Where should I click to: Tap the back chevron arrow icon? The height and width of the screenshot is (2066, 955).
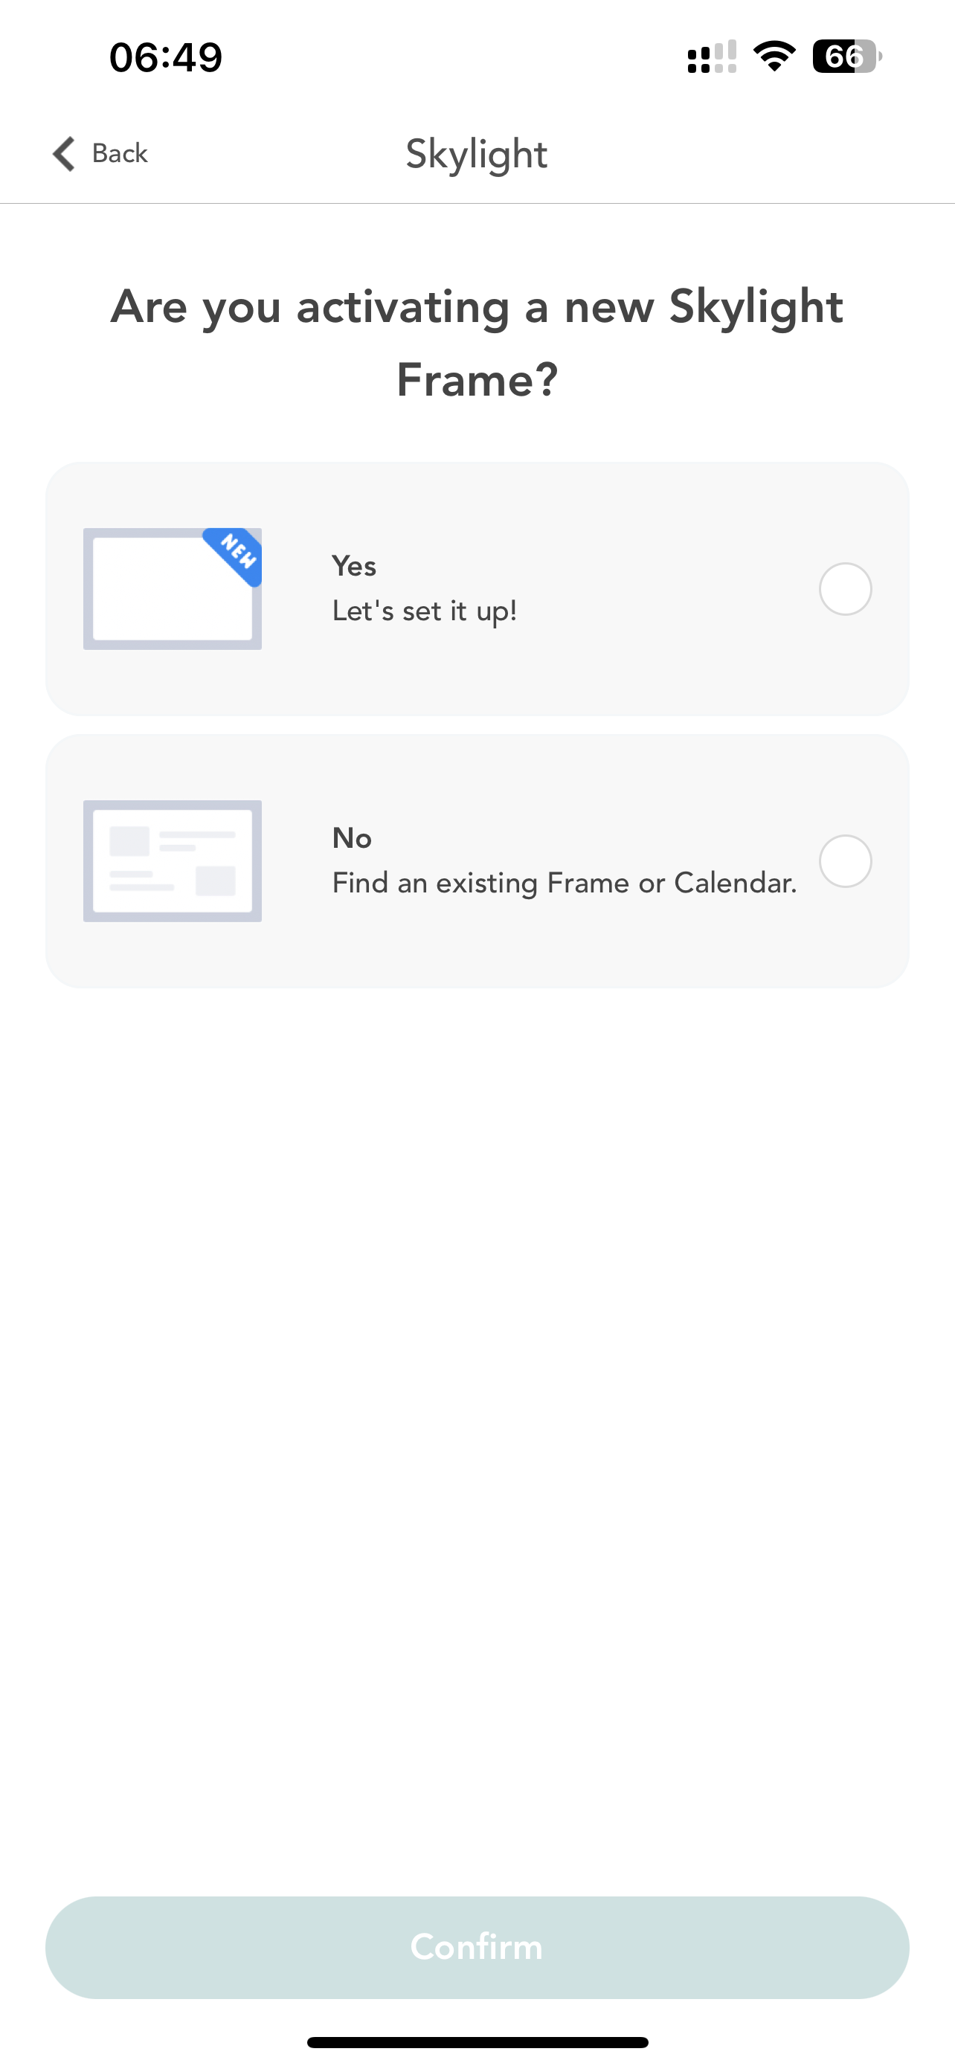(x=64, y=153)
